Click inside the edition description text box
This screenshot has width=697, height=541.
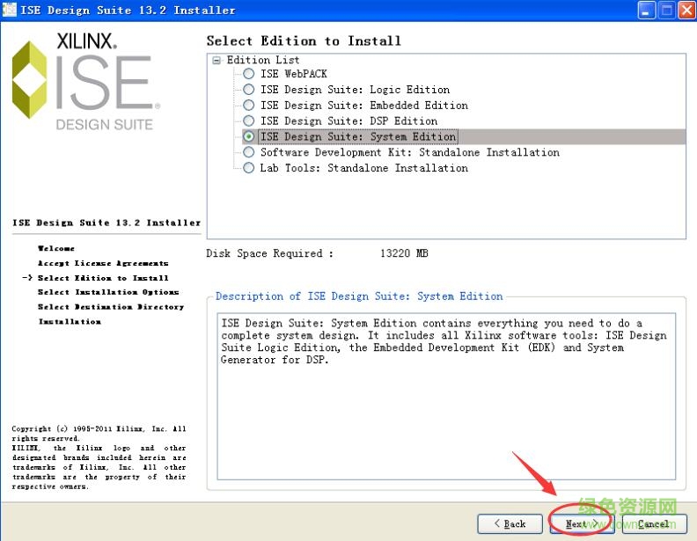(446, 396)
